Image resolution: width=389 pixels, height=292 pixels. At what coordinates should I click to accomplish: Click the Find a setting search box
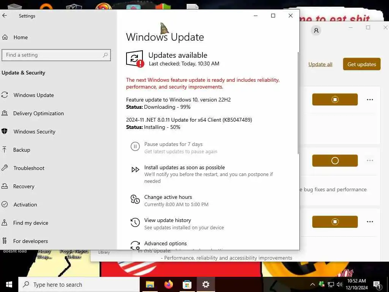pos(56,55)
